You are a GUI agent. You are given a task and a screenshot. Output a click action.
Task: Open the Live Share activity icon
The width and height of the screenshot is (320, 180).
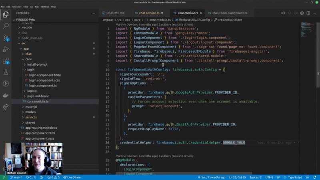coord(6,106)
